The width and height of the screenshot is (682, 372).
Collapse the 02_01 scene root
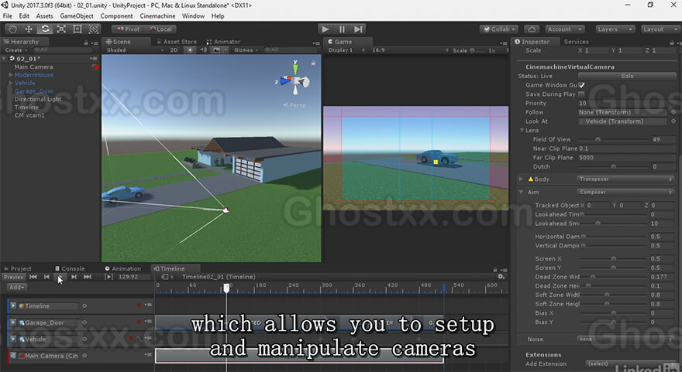pyautogui.click(x=5, y=59)
